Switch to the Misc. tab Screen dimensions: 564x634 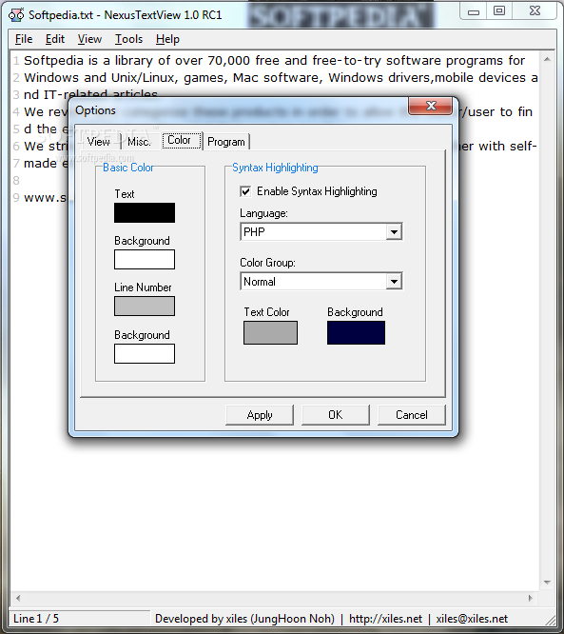pos(139,142)
